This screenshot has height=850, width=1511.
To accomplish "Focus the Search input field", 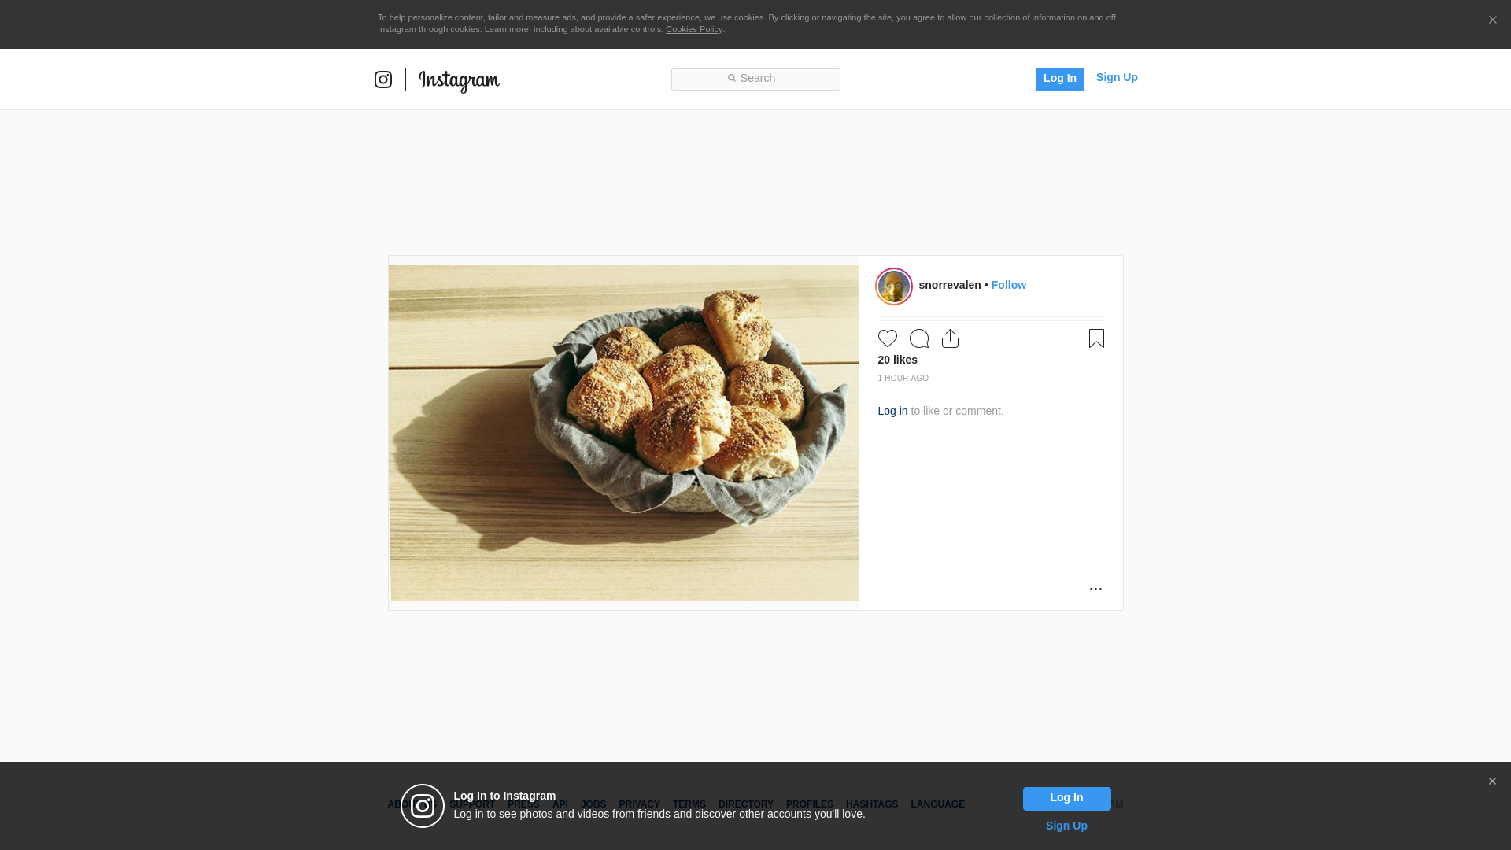I will [x=755, y=79].
